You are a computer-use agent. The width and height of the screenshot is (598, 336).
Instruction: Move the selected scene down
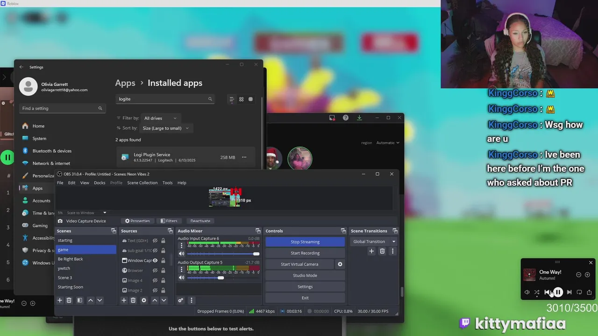pos(100,301)
